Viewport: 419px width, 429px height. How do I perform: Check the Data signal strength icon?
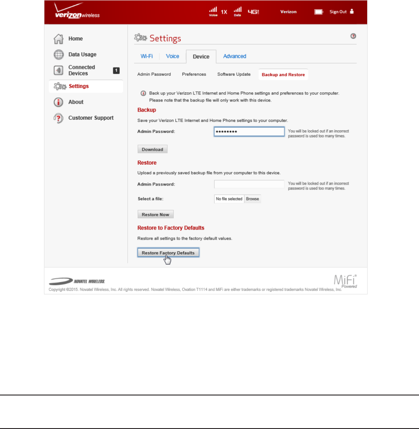coord(237,11)
